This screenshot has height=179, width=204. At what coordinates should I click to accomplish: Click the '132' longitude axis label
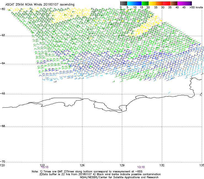[162, 165]
